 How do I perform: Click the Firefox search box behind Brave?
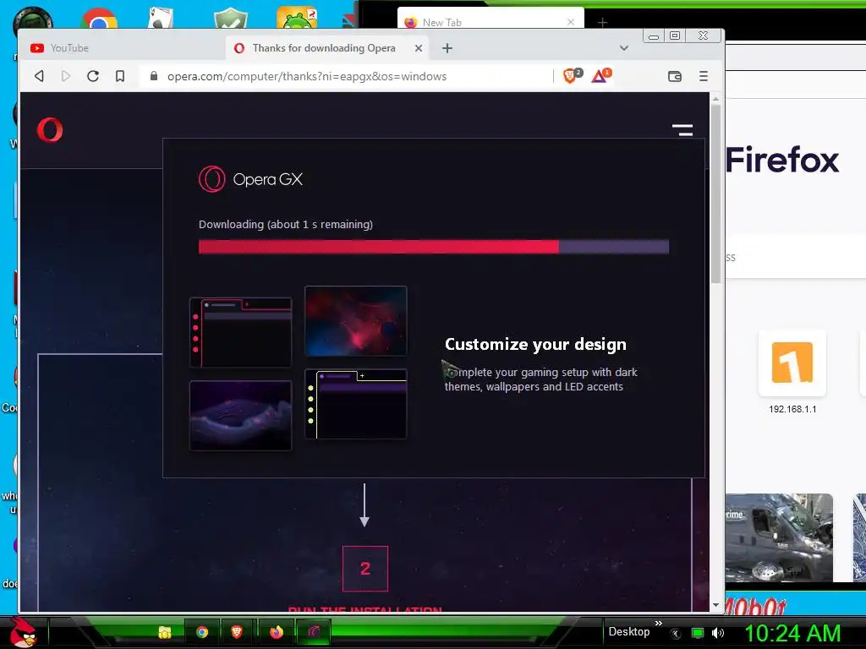coord(795,257)
